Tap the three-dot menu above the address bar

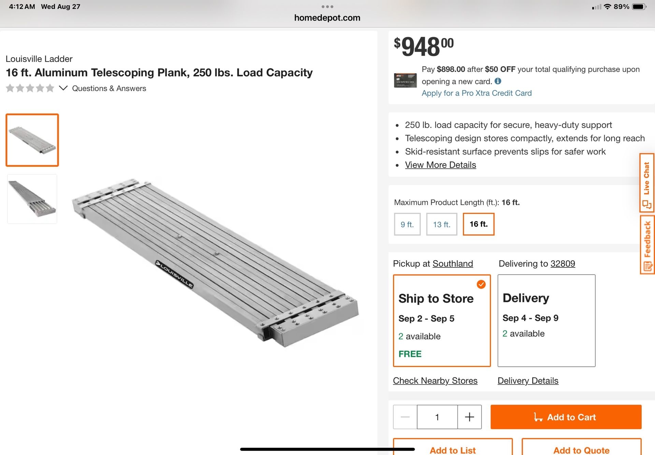coord(327,6)
